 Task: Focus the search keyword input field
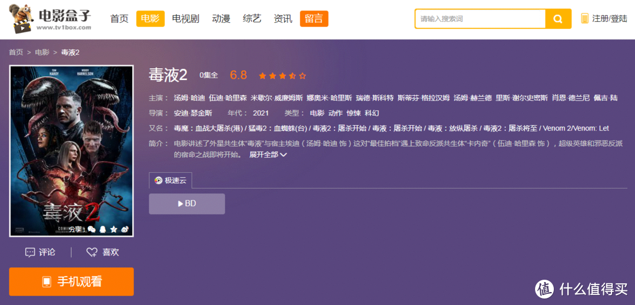[x=480, y=19]
